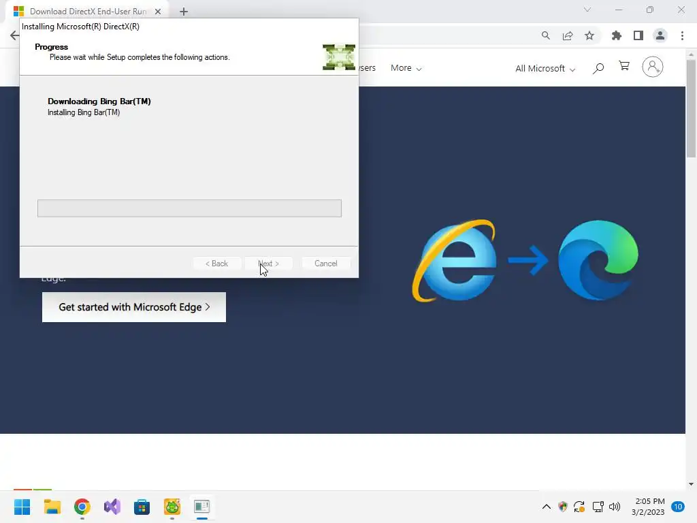This screenshot has width=697, height=523.
Task: Expand the More navigation menu
Action: click(406, 68)
